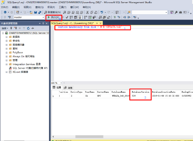Toggle Include Client Statistics icon
Screen dimensions: 193x141
tap(94, 17)
